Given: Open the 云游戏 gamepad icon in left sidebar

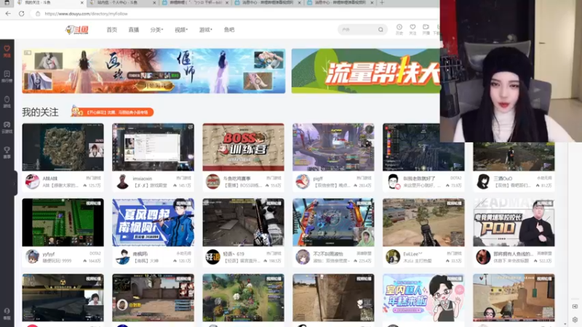Looking at the screenshot, I should [7, 126].
